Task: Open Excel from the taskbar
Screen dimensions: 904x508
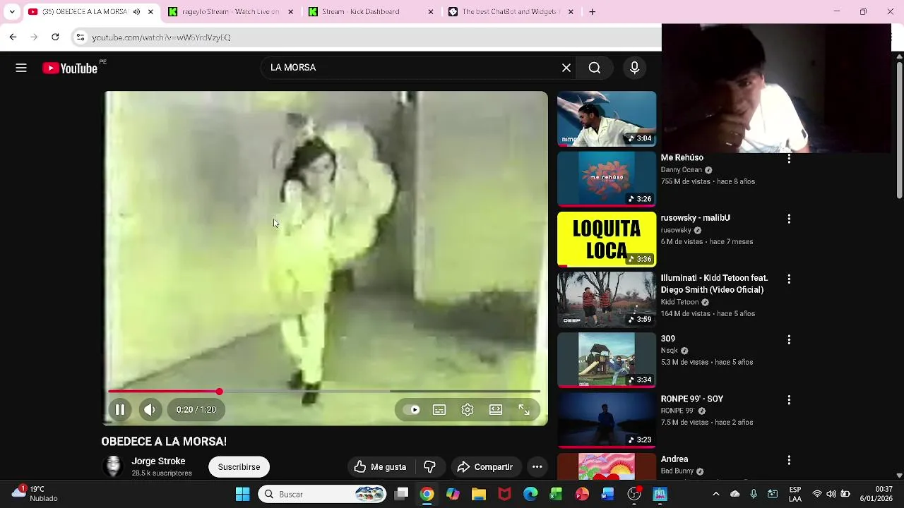Action: click(556, 494)
